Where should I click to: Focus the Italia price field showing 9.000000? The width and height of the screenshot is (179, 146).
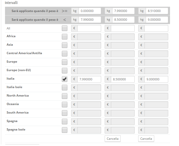tap(156, 79)
